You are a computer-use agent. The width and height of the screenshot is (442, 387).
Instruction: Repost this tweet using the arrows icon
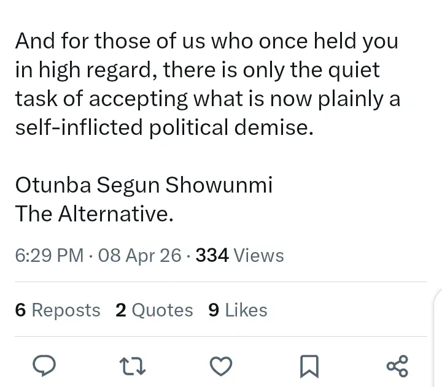[x=133, y=366]
